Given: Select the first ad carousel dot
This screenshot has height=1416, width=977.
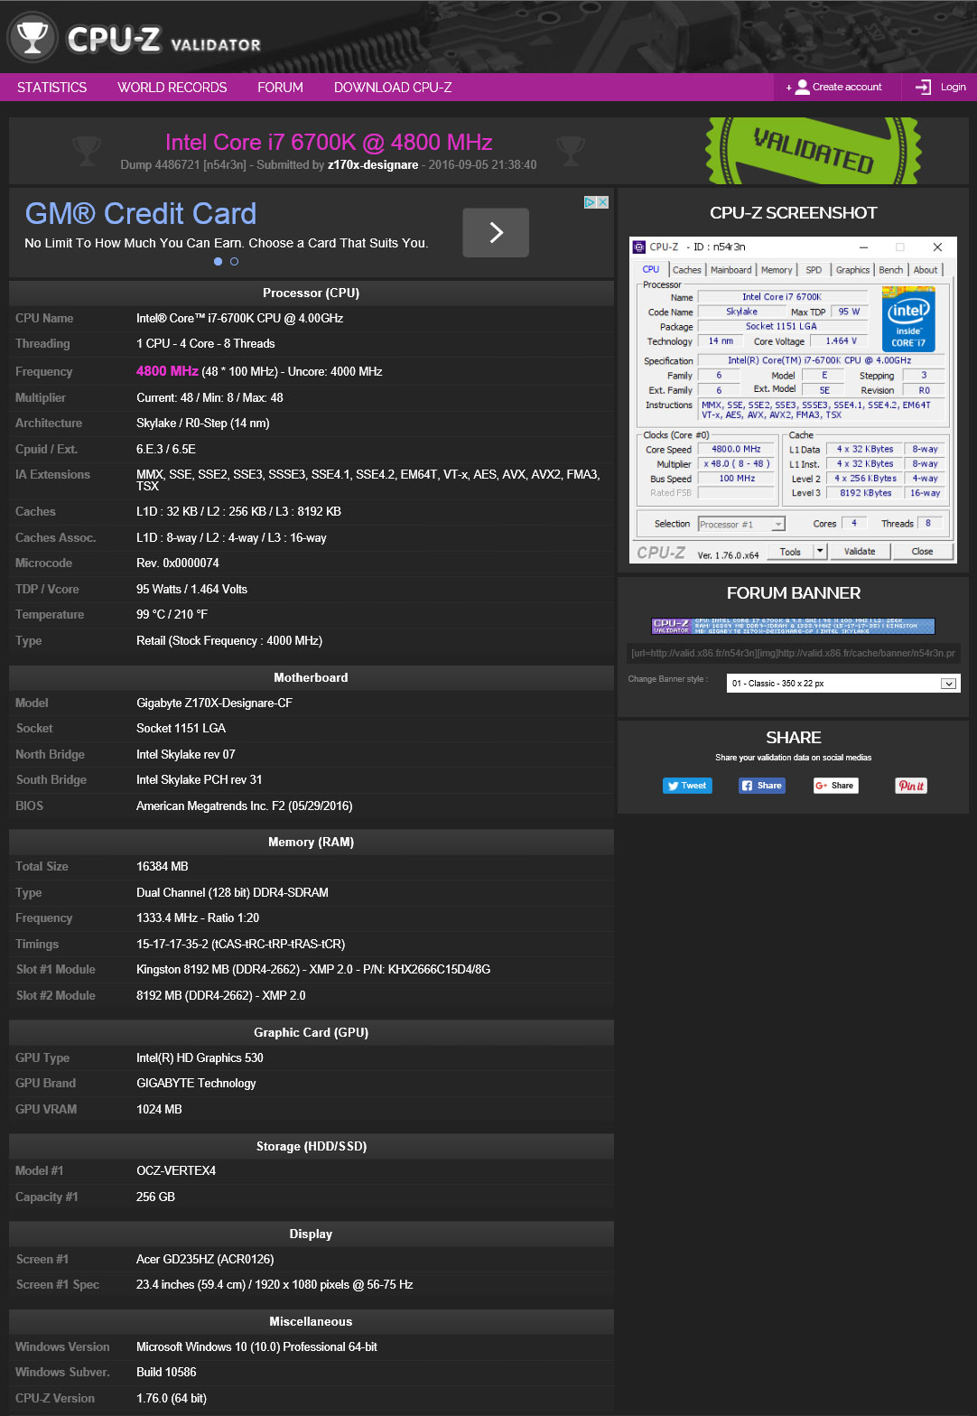Looking at the screenshot, I should click(x=218, y=261).
